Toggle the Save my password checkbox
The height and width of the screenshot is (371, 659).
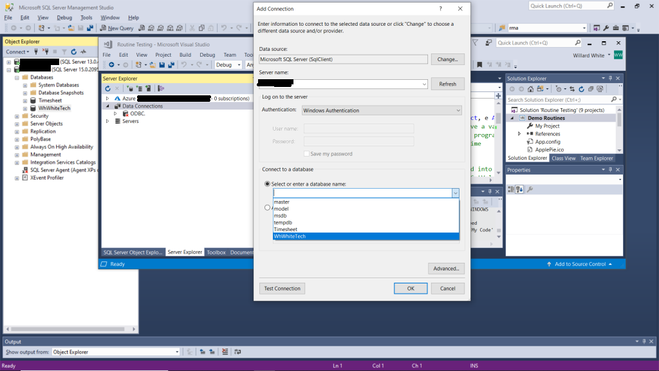pos(306,154)
